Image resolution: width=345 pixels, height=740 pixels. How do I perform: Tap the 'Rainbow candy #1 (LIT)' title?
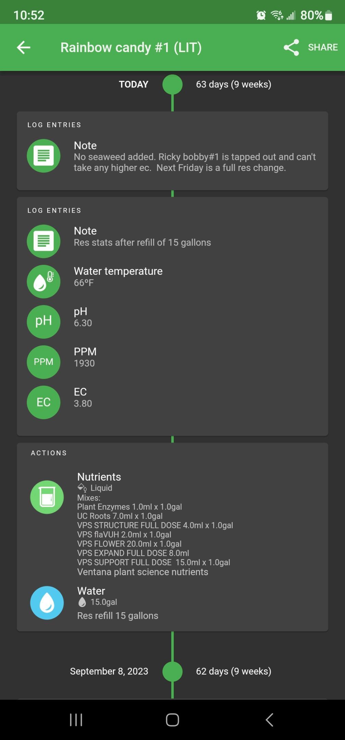point(131,47)
